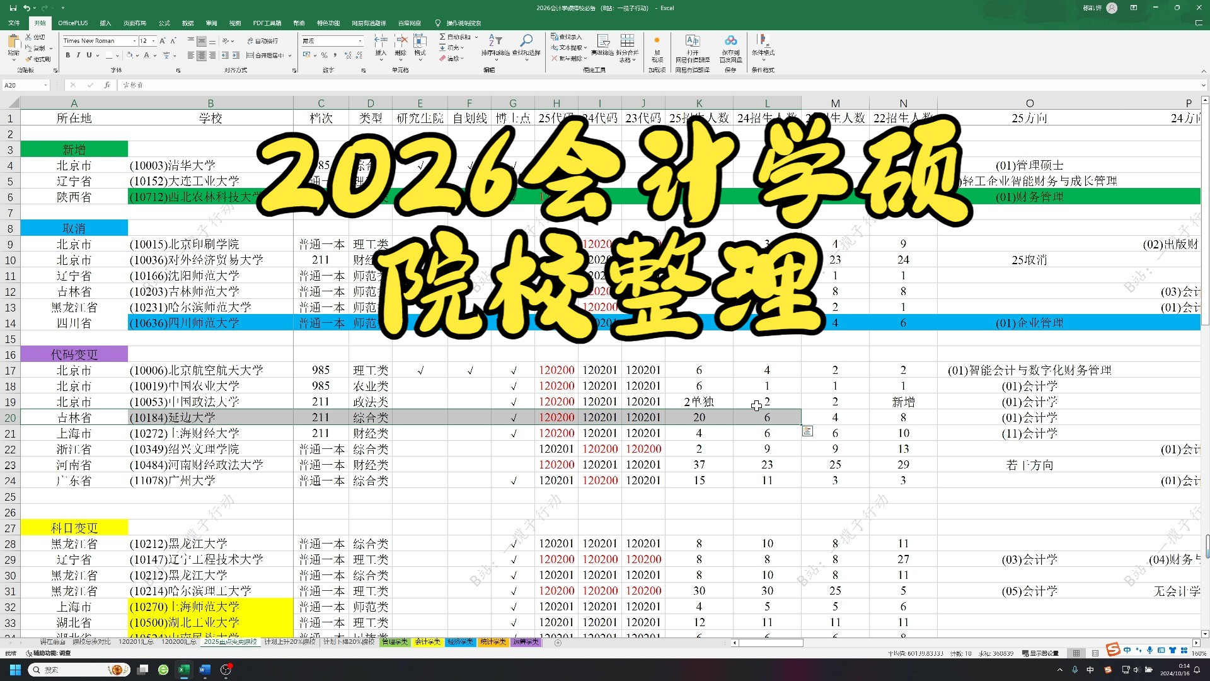1210x681 pixels.
Task: Click the Bold formatting icon
Action: pyautogui.click(x=67, y=55)
